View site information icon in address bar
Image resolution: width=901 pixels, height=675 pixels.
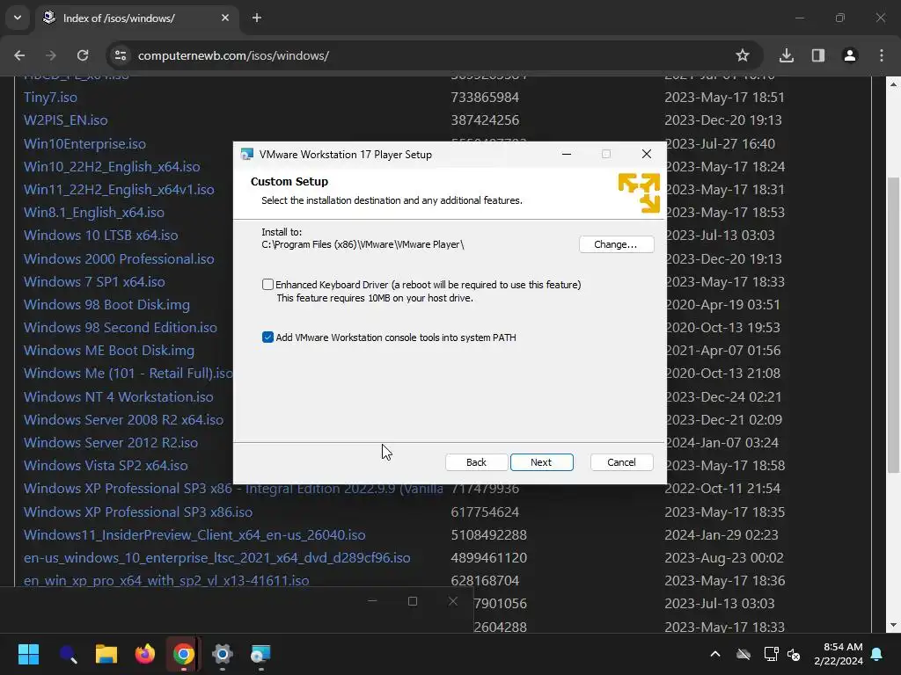click(121, 55)
